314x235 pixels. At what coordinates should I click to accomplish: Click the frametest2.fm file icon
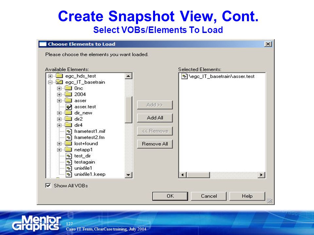pos(69,137)
